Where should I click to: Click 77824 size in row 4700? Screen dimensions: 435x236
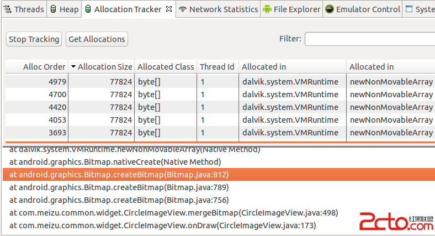point(121,95)
